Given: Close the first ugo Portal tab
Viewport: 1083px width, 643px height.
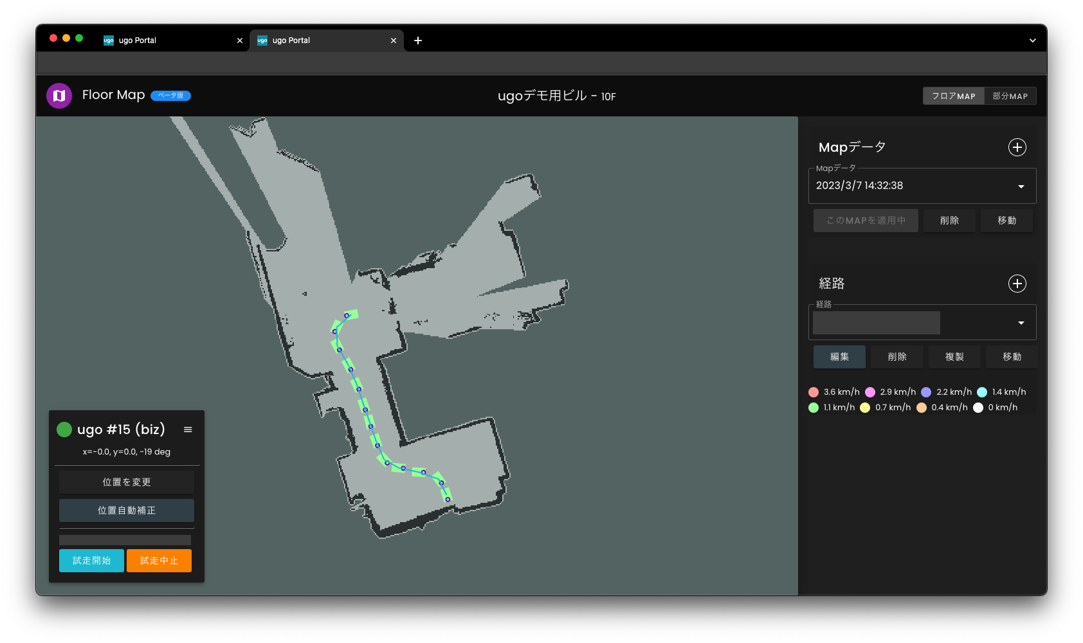Looking at the screenshot, I should coord(240,41).
